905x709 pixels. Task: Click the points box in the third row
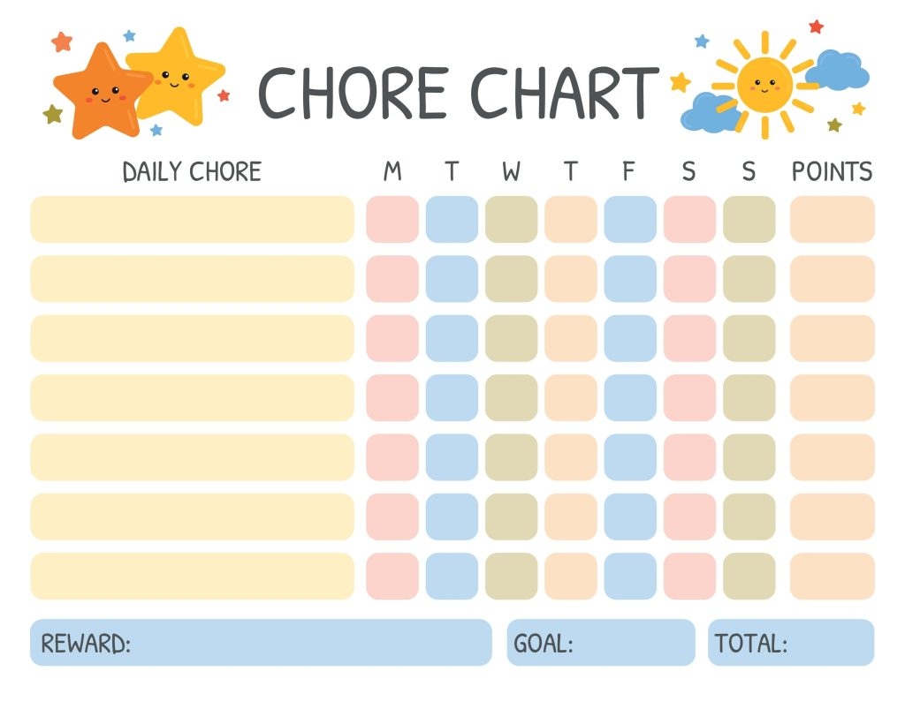pyautogui.click(x=832, y=339)
